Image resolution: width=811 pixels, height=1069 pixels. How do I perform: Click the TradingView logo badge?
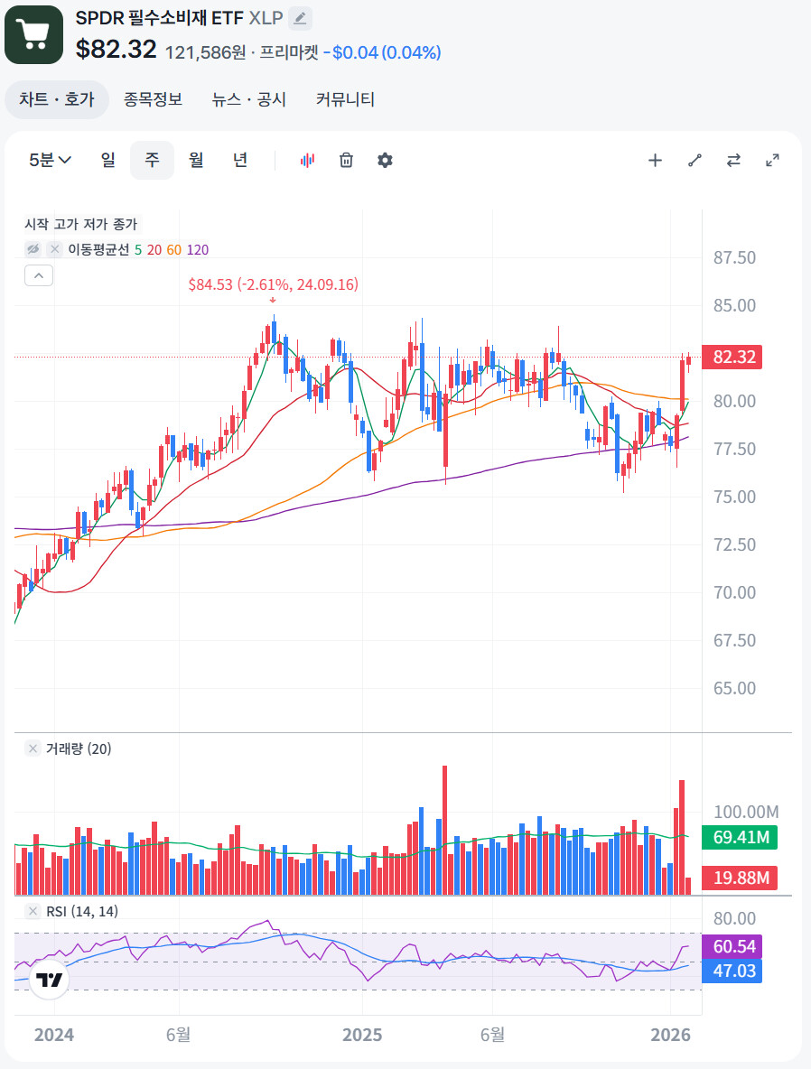pyautogui.click(x=50, y=980)
